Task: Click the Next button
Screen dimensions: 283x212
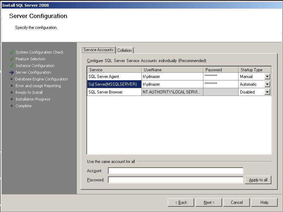Action: pos(209,202)
